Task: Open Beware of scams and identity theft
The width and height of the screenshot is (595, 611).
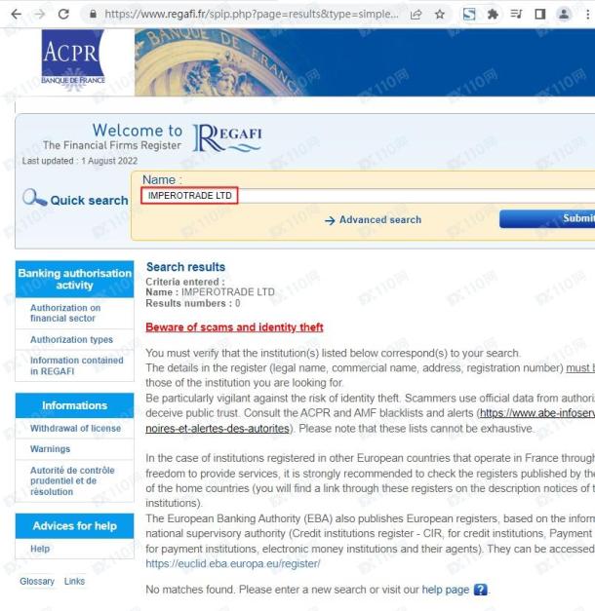Action: [234, 327]
